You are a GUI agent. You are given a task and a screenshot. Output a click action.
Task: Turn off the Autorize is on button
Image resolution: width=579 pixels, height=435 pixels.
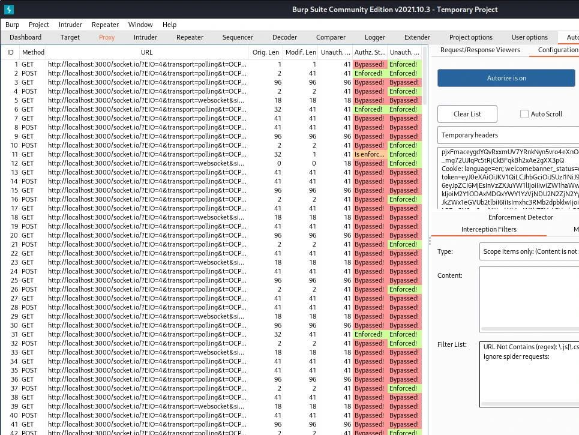tap(506, 78)
